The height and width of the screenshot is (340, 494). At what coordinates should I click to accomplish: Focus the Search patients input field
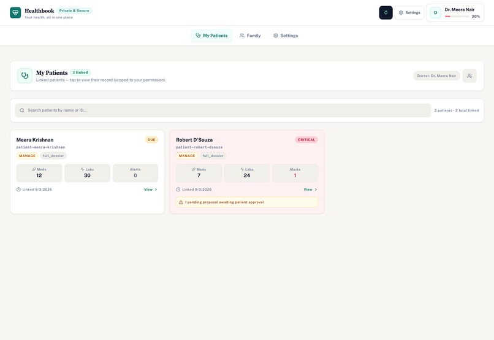[222, 110]
